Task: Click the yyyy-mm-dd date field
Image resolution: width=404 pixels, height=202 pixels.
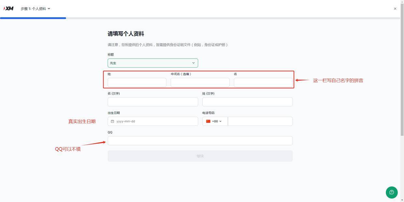Action: (153, 121)
